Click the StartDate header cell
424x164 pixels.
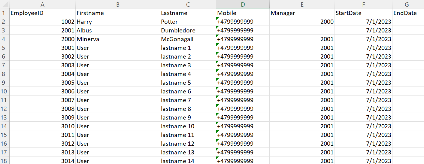tap(364, 13)
